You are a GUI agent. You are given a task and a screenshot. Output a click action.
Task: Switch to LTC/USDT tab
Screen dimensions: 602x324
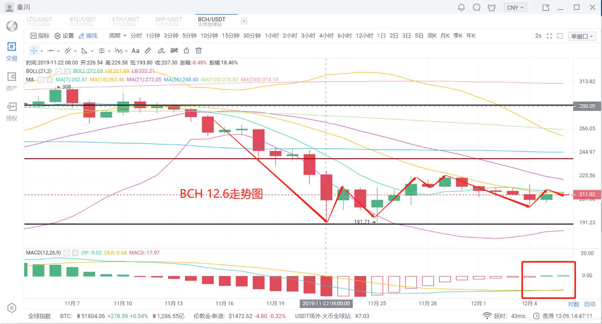(x=40, y=22)
